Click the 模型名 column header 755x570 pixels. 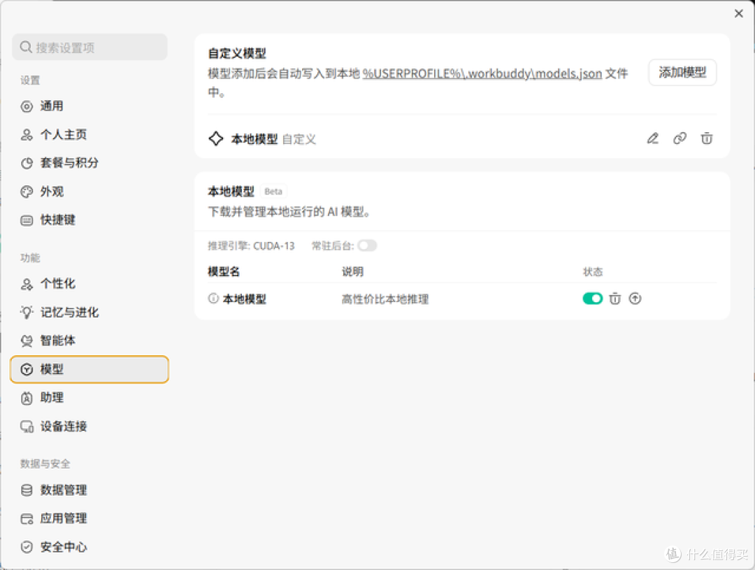click(x=224, y=272)
